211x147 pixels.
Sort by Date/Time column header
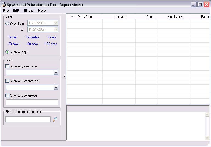(85, 17)
